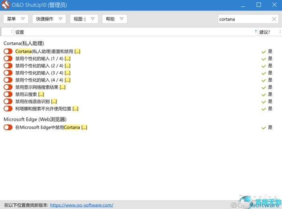Click green checkmark for 禁用云搜索 row
This screenshot has width=282, height=209.
[263, 95]
